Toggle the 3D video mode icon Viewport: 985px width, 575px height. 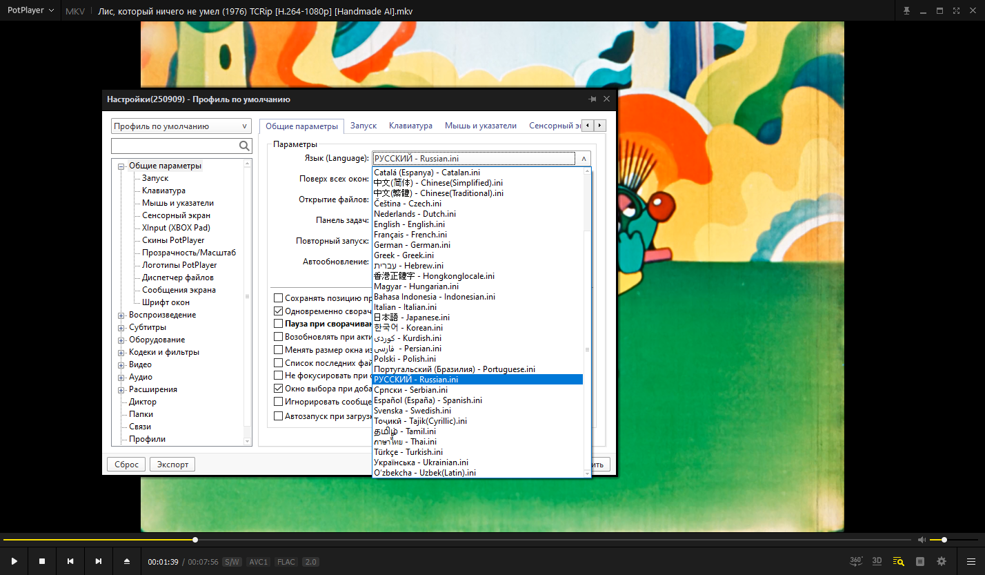(x=877, y=561)
